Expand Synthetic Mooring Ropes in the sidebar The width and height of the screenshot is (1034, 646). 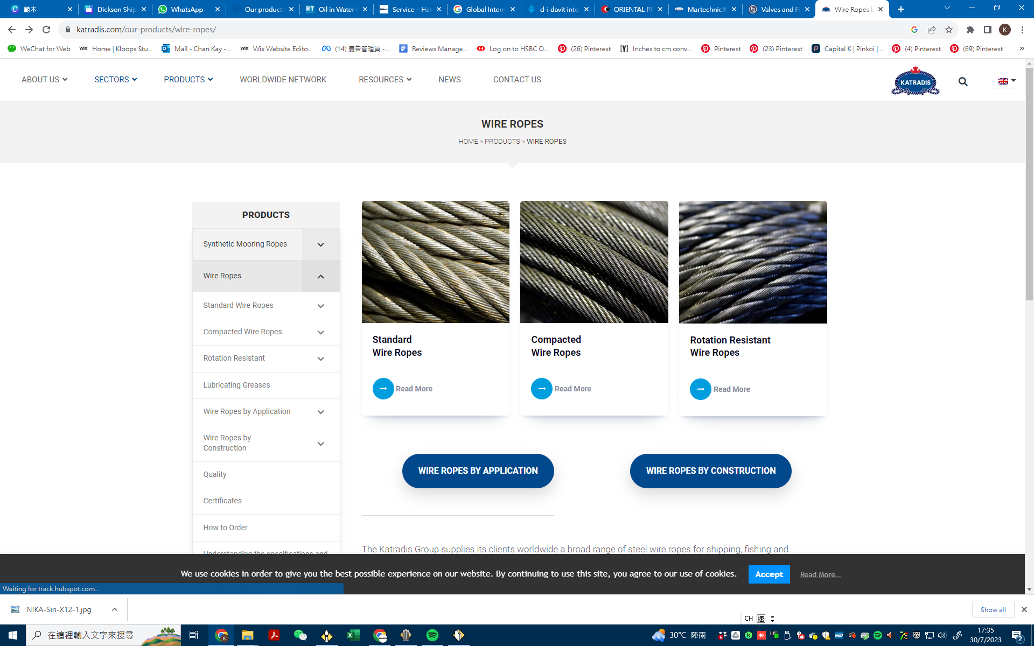320,244
